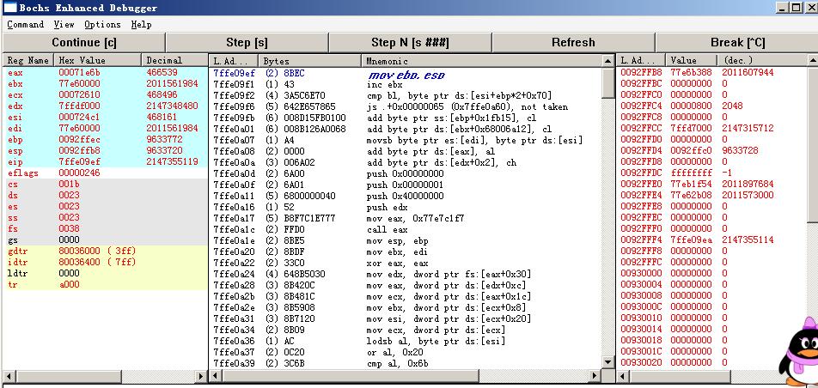Select the 'inc ebx' instruction line
This screenshot has width=818, height=388.
406,84
